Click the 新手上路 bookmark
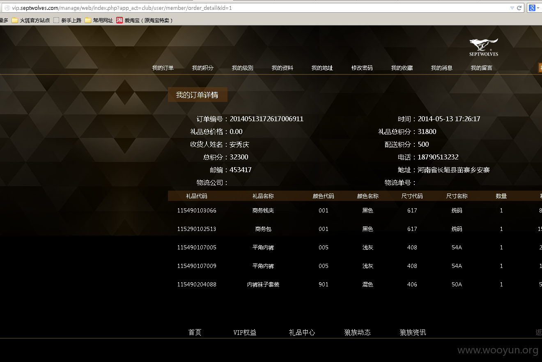This screenshot has height=362, width=542. (67, 20)
